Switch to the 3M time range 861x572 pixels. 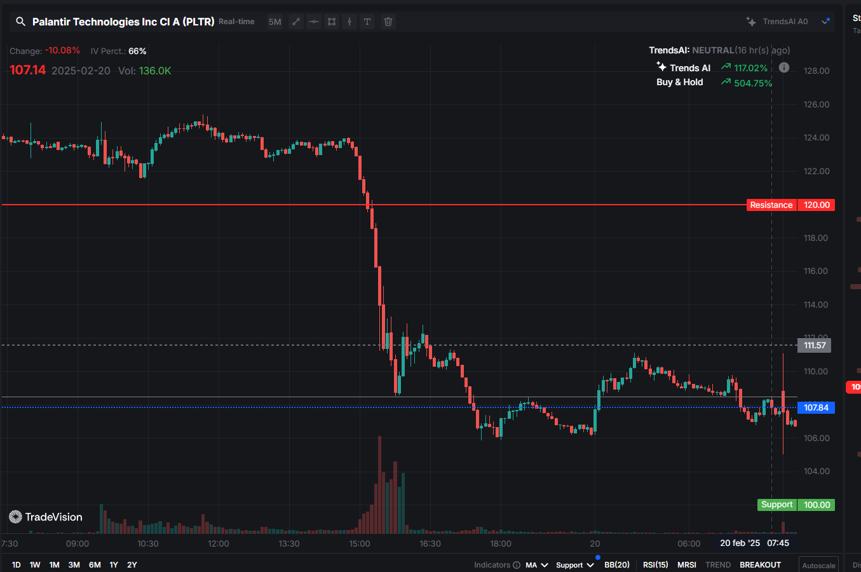[x=74, y=565]
